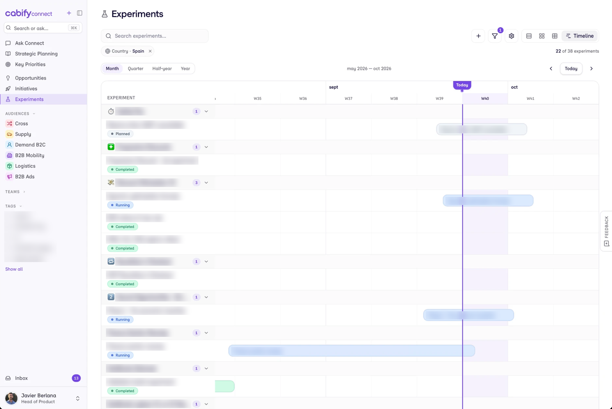The width and height of the screenshot is (612, 409).
Task: Switch to table view icon
Action: coord(555,36)
